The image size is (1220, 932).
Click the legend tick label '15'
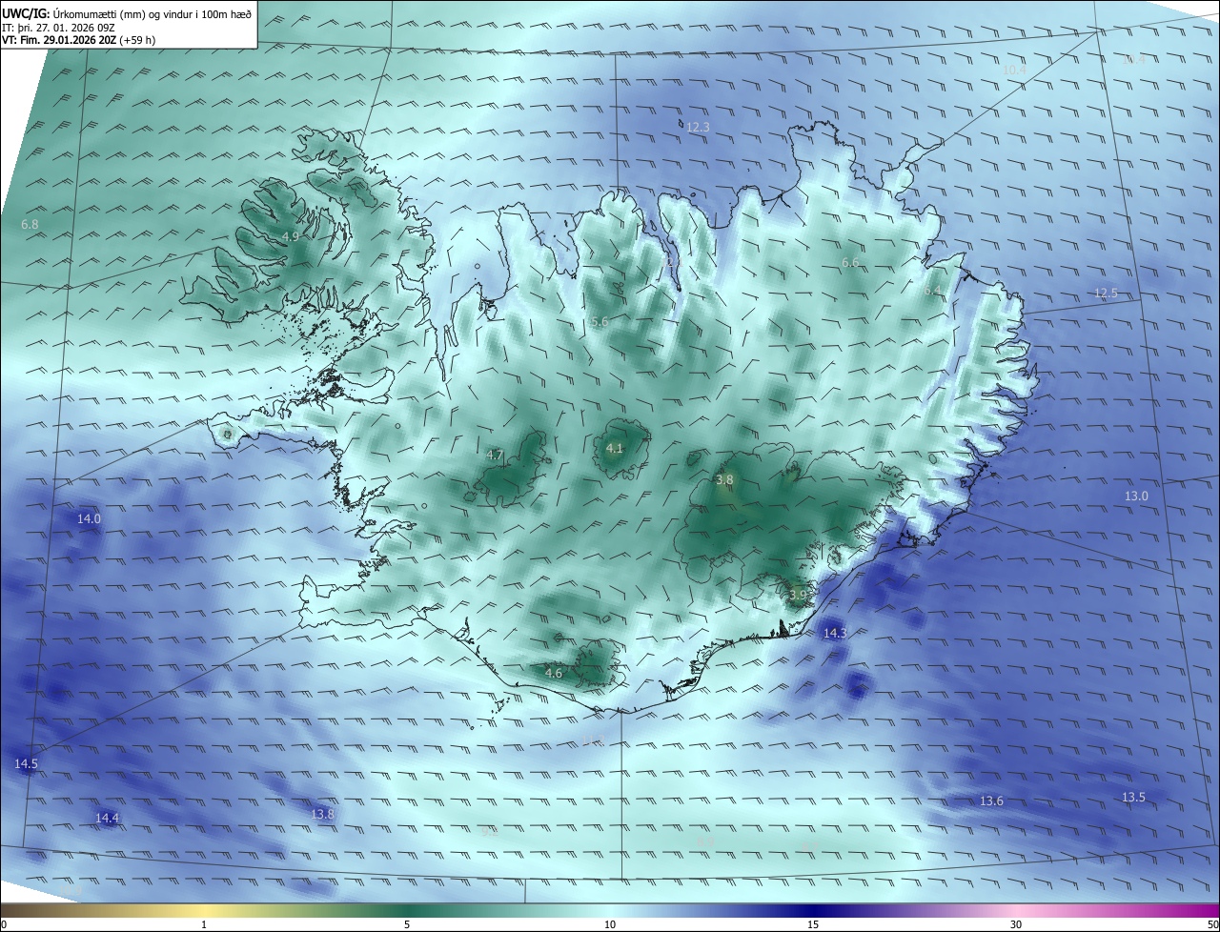point(813,924)
